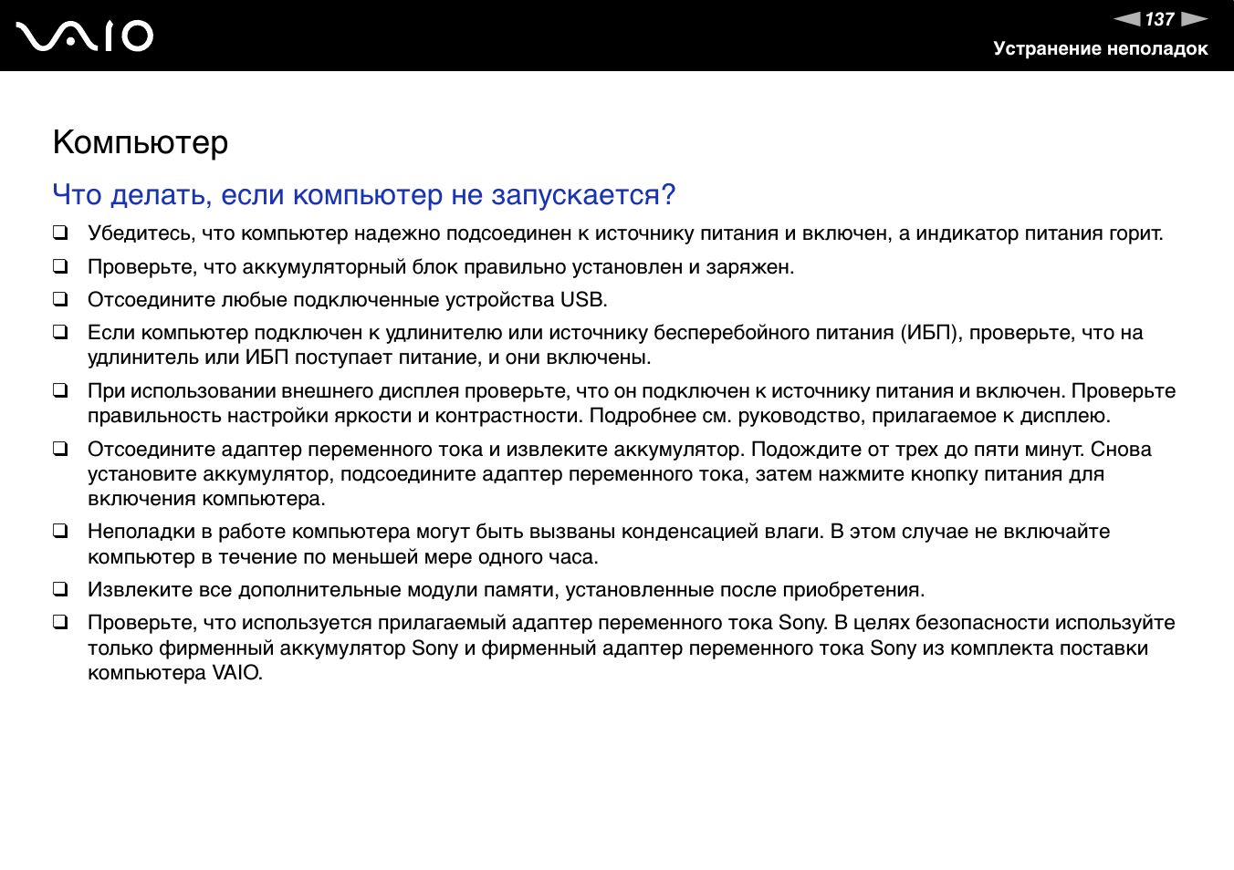
Task: Check the box next to 'Проверьте, что аккумуляторный блок'
Action: 60,266
